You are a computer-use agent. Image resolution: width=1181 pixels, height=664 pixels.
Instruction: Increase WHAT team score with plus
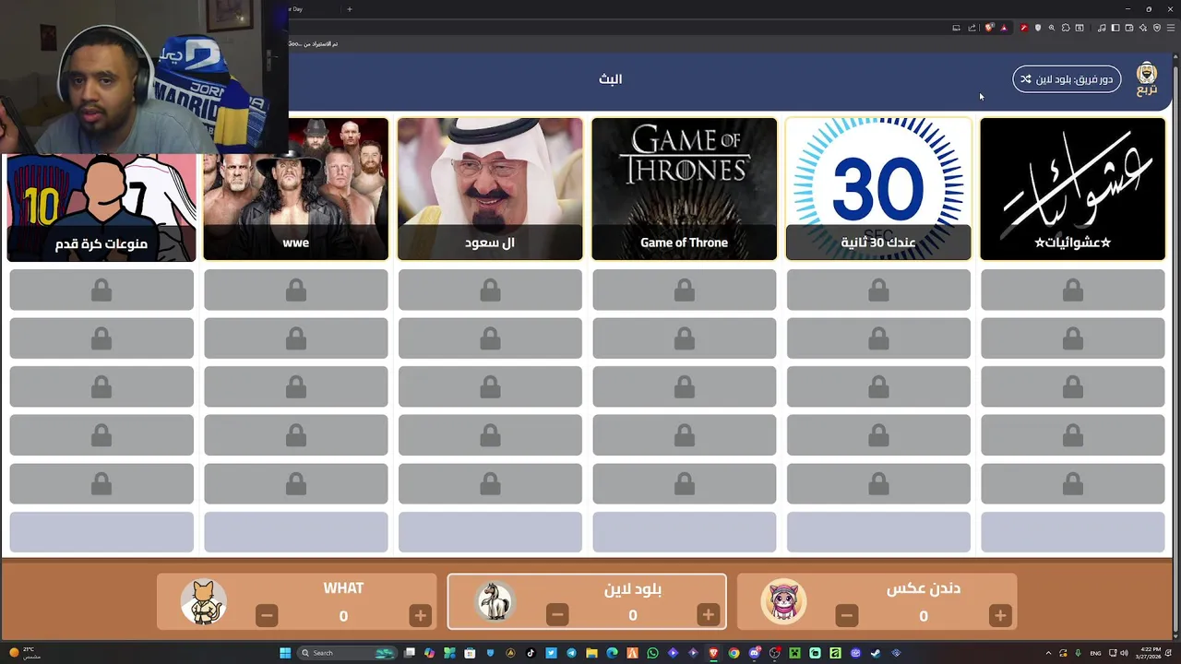420,615
